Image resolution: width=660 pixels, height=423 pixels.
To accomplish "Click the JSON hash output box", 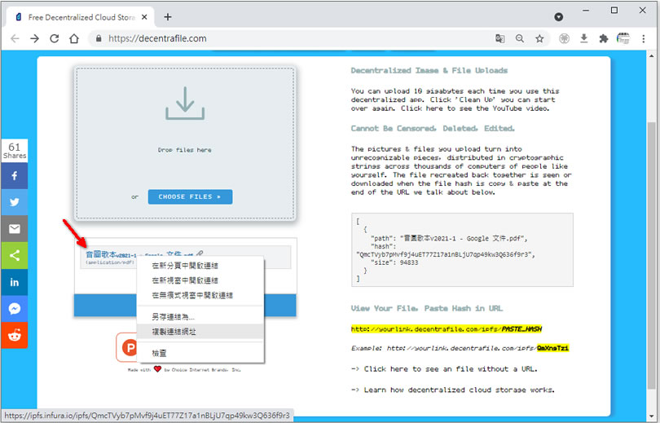I will (462, 249).
